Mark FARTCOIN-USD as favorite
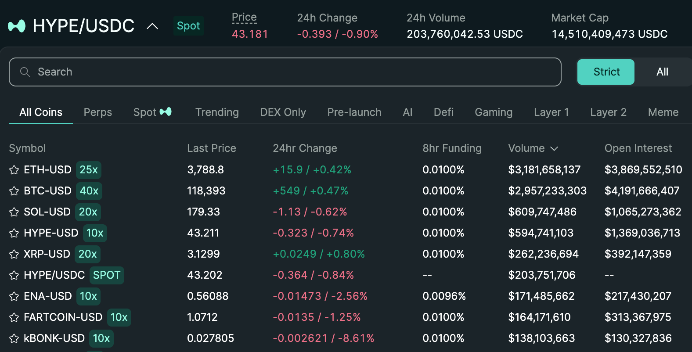 (14, 317)
